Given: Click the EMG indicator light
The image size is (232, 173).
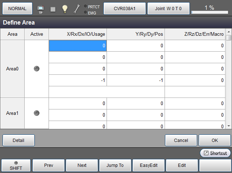Looking at the screenshot, I should tap(85, 12).
